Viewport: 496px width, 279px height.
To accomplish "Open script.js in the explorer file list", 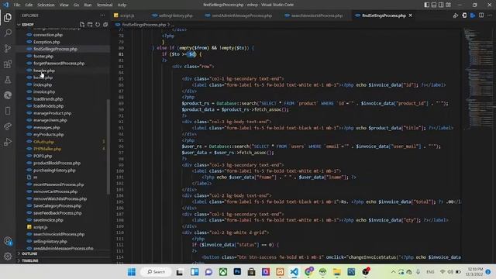I will coord(40,227).
